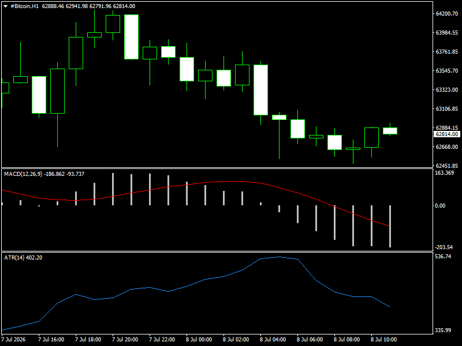Select the time label 8 Jul 06:00
Image resolution: width=462 pixels, height=346 pixels.
[310, 340]
